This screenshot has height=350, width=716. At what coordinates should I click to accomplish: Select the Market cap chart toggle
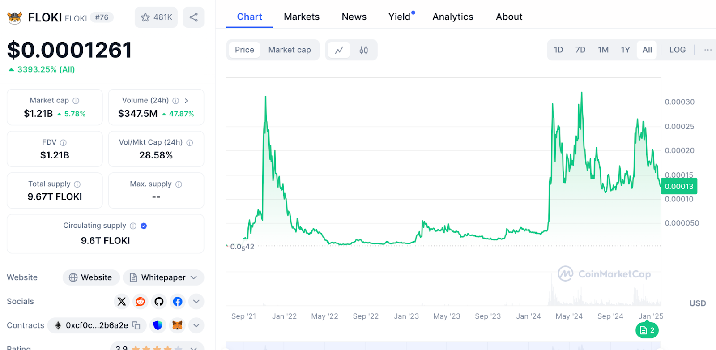(x=290, y=50)
